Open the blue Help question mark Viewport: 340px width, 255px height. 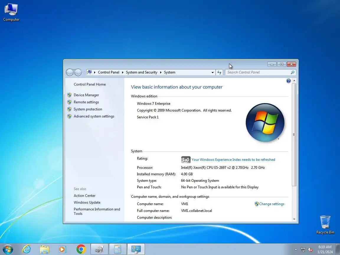(x=288, y=81)
